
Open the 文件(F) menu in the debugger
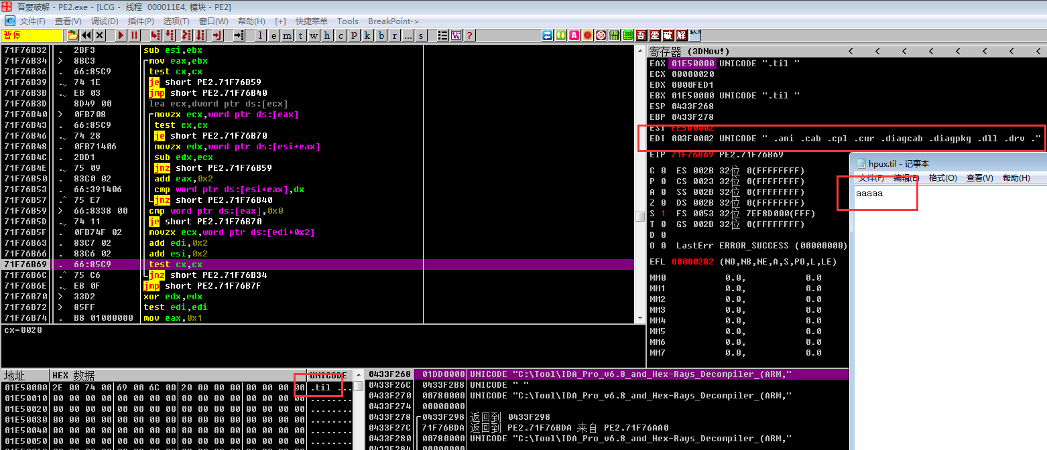tap(33, 21)
